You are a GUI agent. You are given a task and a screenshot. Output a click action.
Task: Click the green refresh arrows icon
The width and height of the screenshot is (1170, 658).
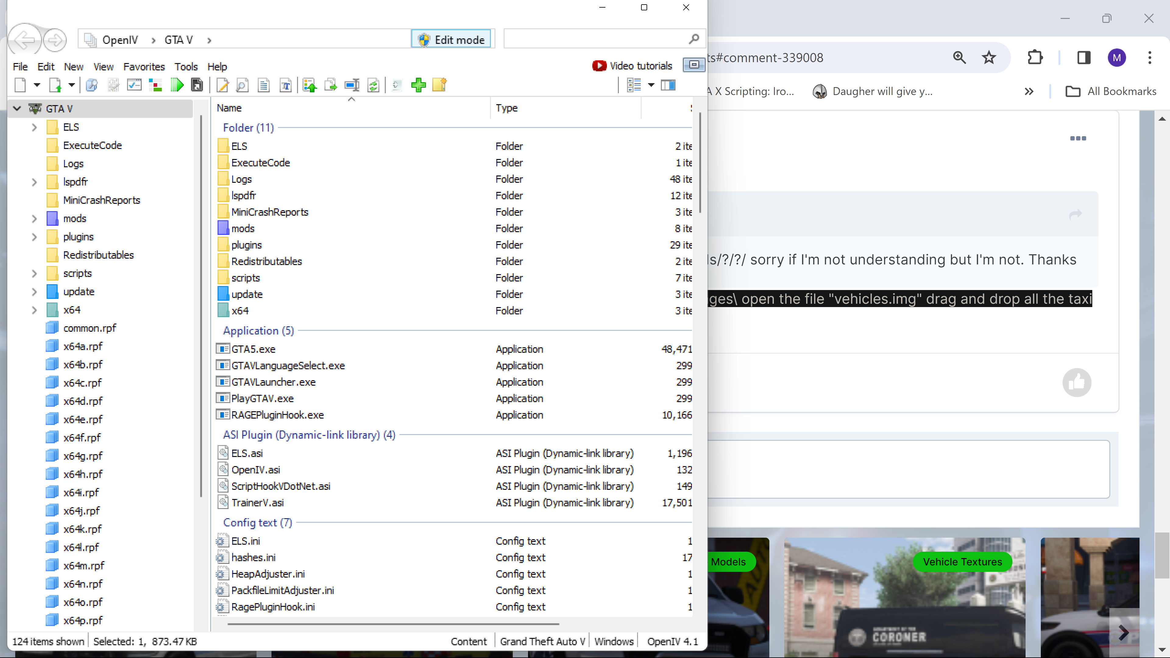click(373, 85)
